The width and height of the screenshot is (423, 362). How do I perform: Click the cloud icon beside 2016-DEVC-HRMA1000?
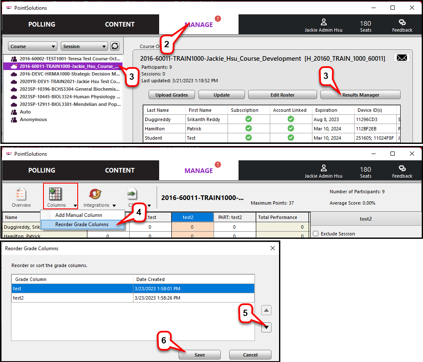coord(14,74)
